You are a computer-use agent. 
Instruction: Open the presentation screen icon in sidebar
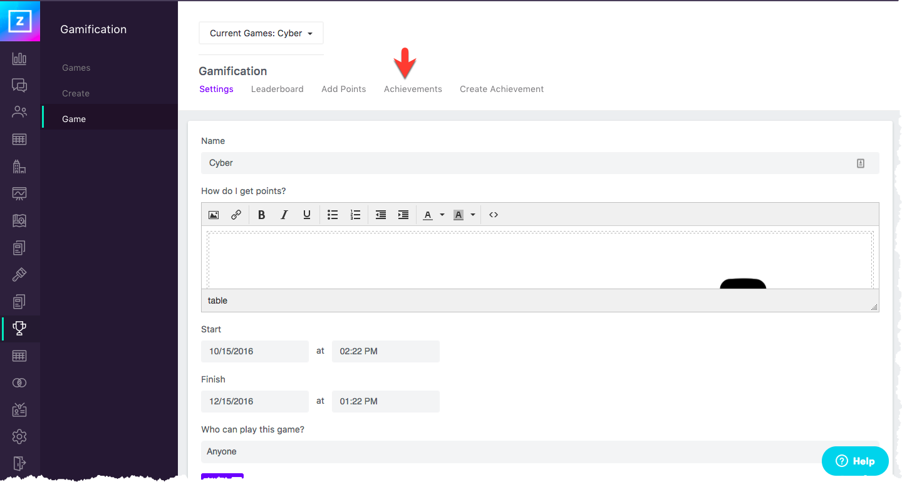19,193
